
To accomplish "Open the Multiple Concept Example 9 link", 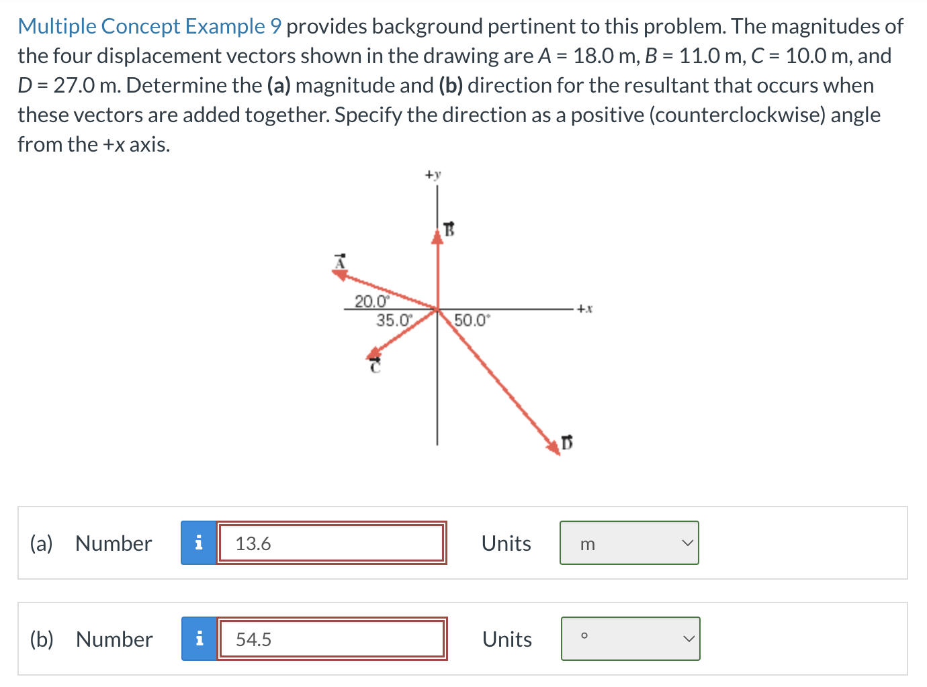I will [148, 25].
